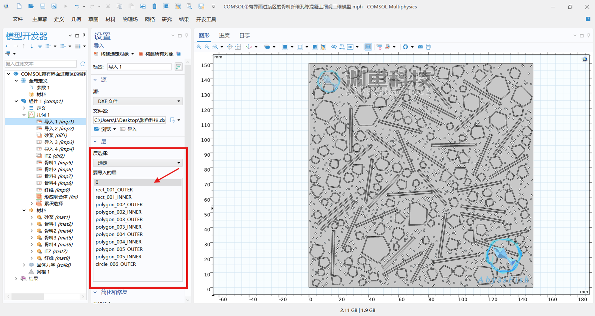Select 纤维 (imp9) in model tree
The width and height of the screenshot is (595, 316).
(57, 190)
